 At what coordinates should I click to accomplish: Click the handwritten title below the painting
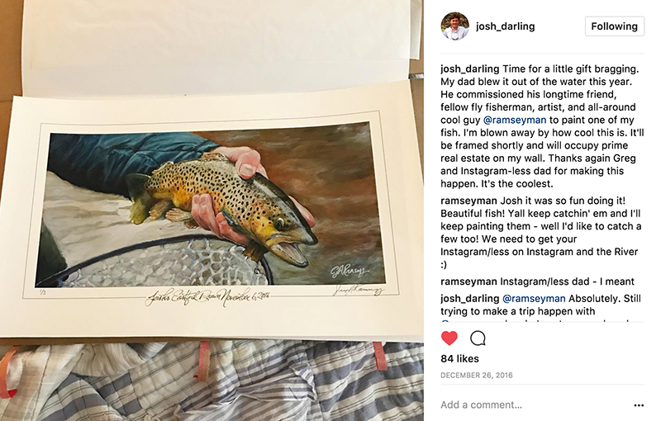tap(208, 297)
